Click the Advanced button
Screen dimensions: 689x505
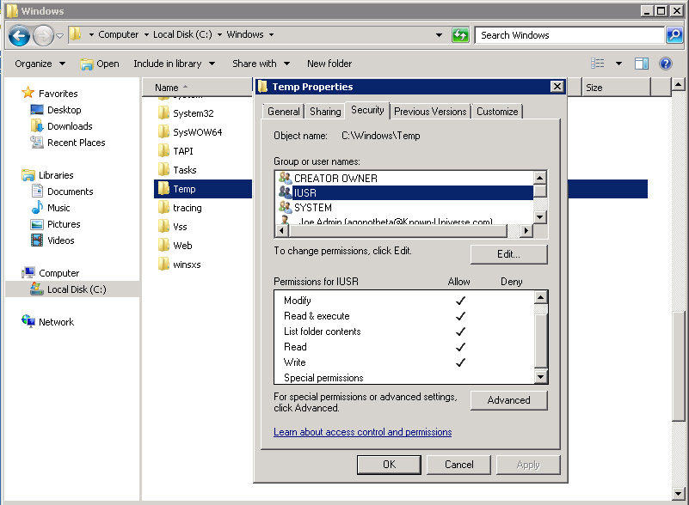tap(508, 400)
